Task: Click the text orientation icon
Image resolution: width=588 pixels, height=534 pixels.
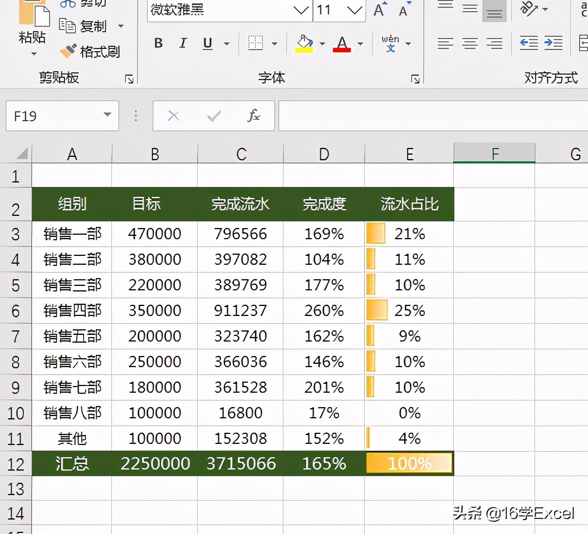Action: coord(529,8)
